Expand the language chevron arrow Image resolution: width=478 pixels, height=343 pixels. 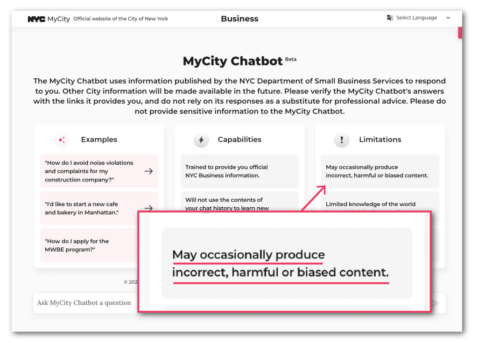tap(448, 18)
